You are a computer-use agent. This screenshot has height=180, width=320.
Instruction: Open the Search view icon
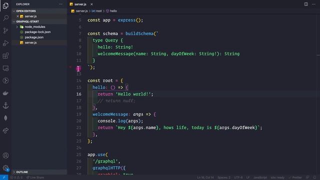pos(5,18)
